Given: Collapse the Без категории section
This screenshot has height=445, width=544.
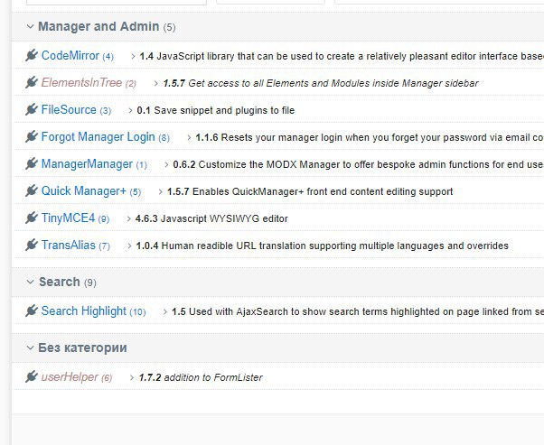Looking at the screenshot, I should (x=31, y=348).
